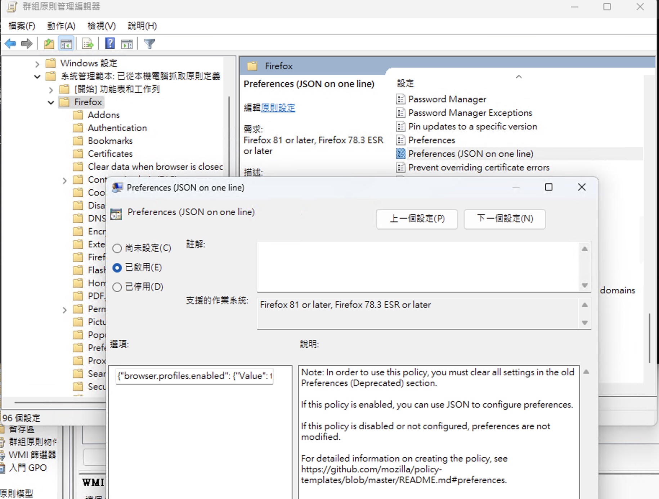Click the Prevent overriding certificate errors icon
The width and height of the screenshot is (659, 499).
click(400, 167)
